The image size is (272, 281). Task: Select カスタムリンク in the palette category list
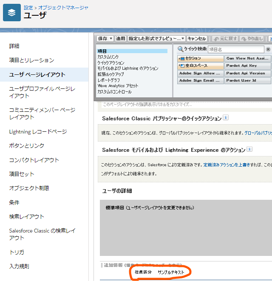(108, 57)
